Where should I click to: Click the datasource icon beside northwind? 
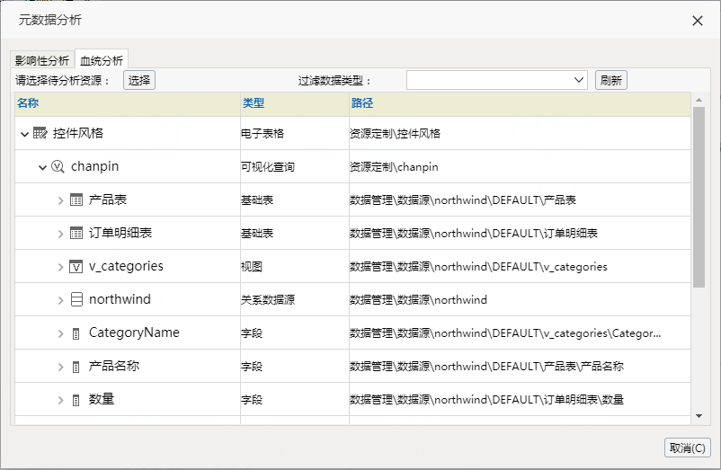(x=76, y=299)
